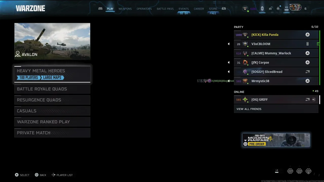This screenshot has height=182, width=324.
Task: Select party member [JfK] Corpse
Action: [x=276, y=62]
